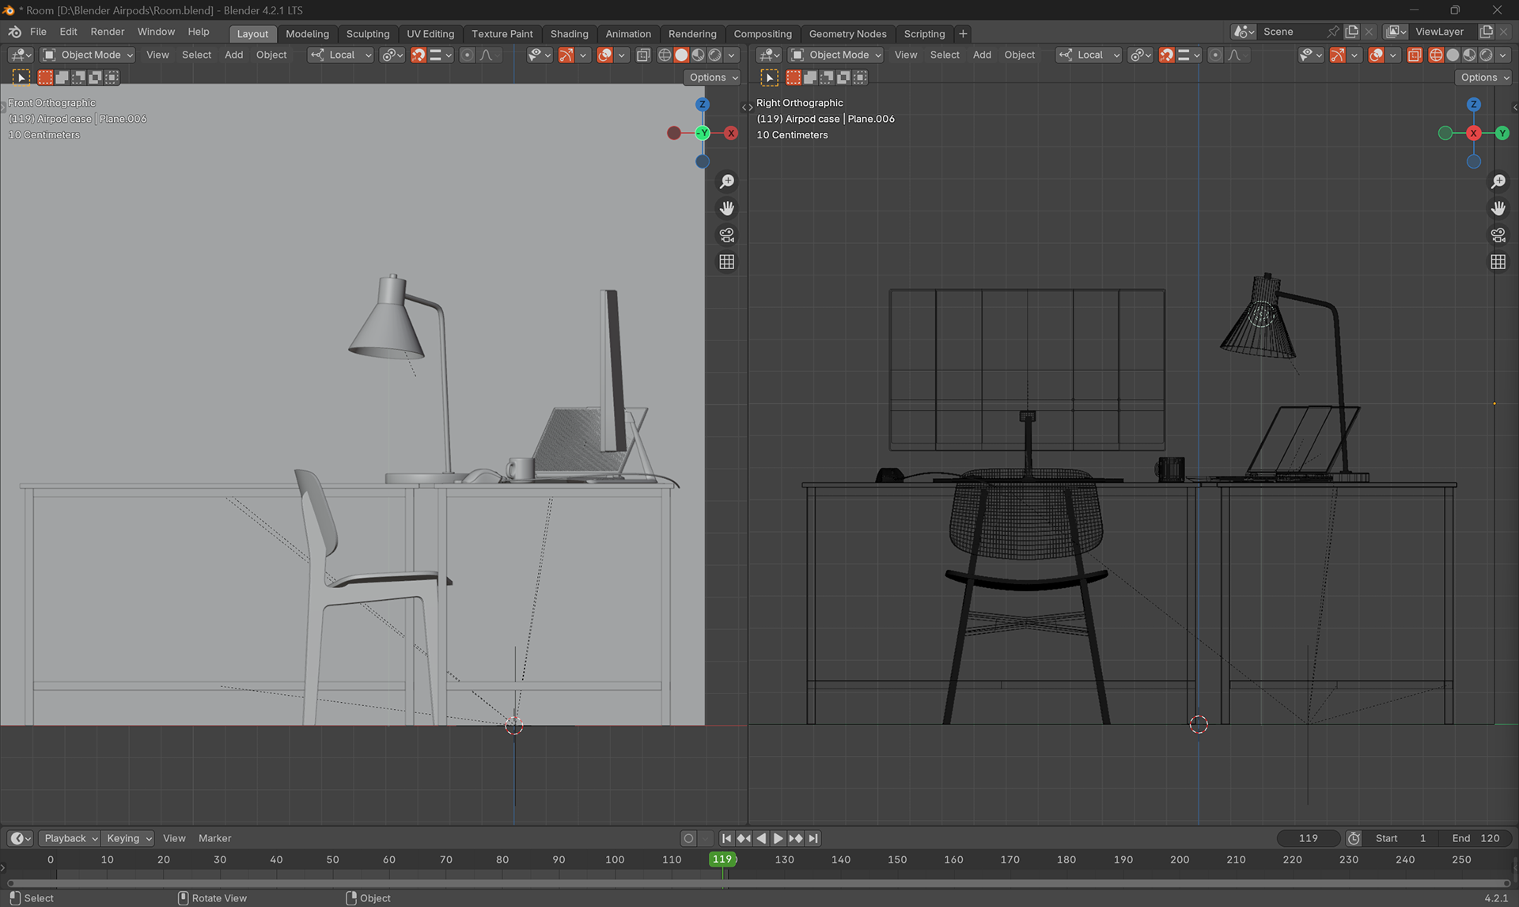
Task: Click the current frame field showing 119
Action: click(1308, 838)
